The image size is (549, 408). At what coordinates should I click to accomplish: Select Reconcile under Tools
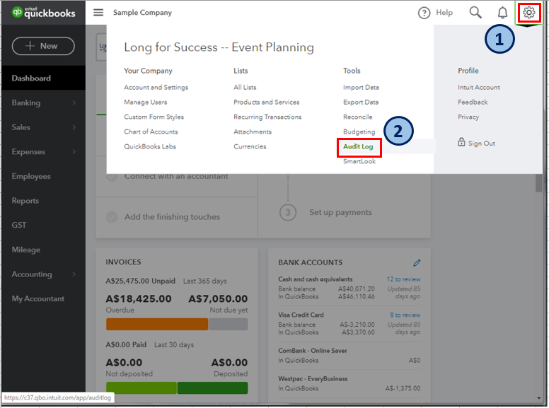click(x=357, y=117)
